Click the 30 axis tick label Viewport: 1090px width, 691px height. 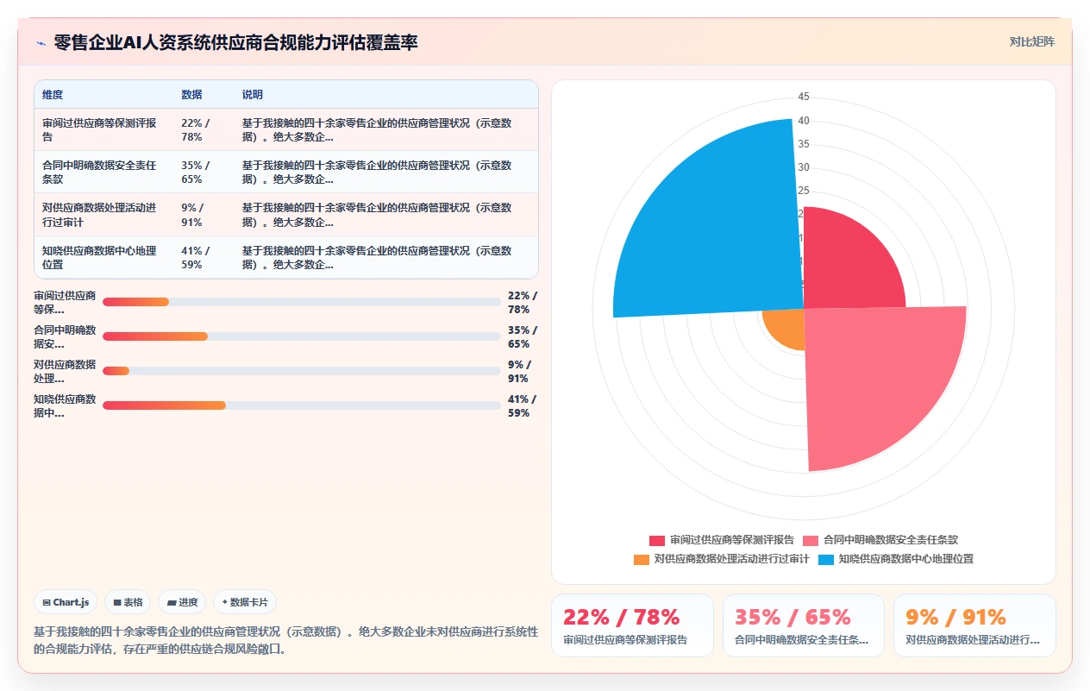tap(804, 167)
